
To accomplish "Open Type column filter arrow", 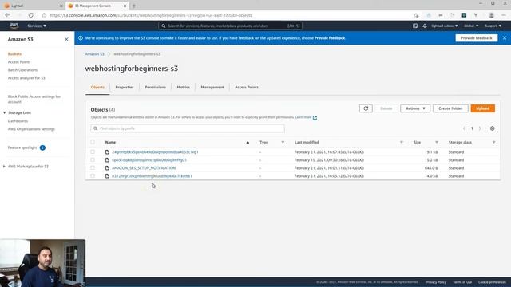I will click(x=283, y=142).
